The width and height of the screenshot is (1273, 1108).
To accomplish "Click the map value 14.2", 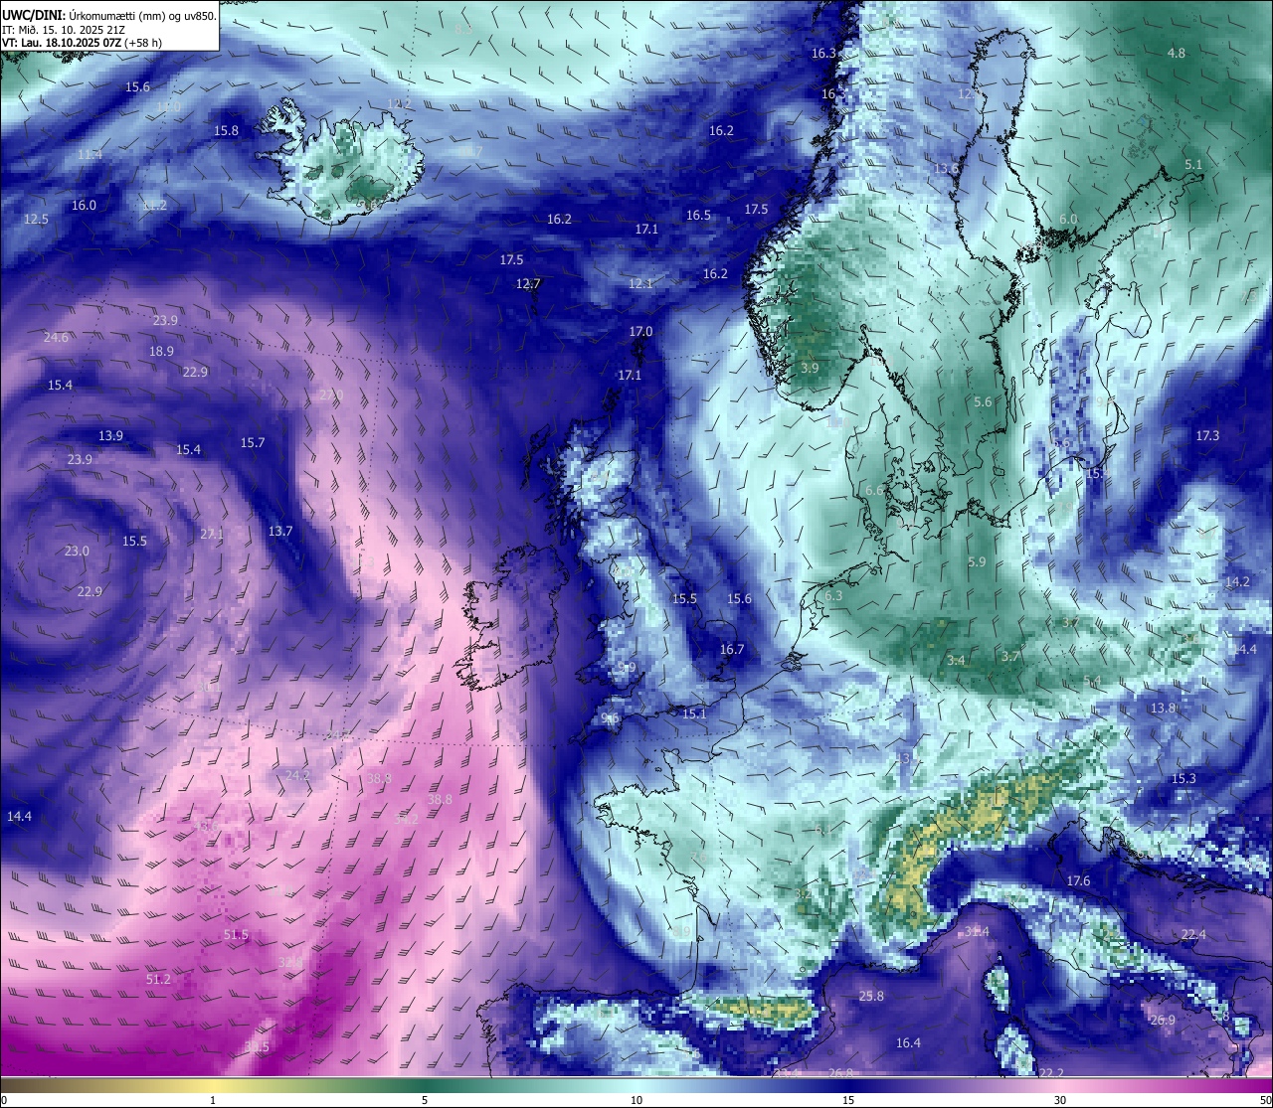I will point(1237,582).
